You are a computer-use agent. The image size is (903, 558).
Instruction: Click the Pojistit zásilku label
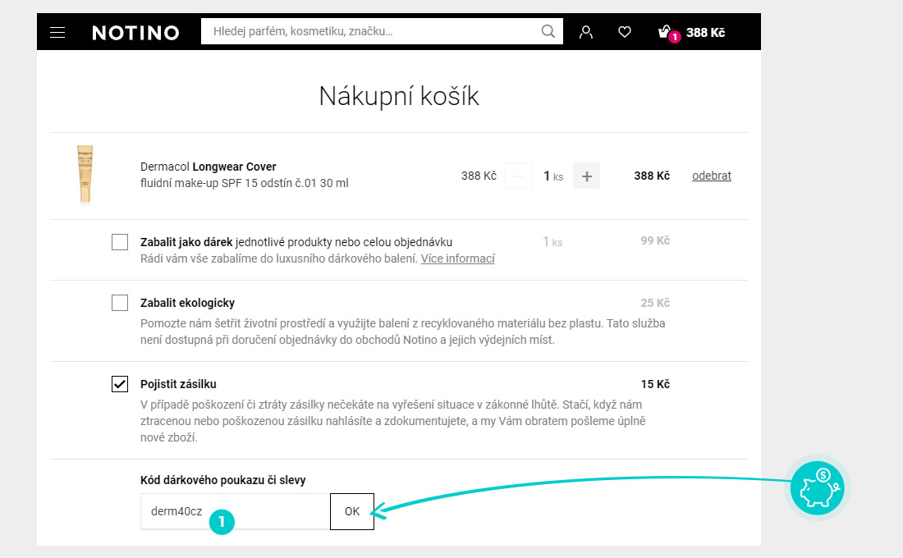[178, 384]
